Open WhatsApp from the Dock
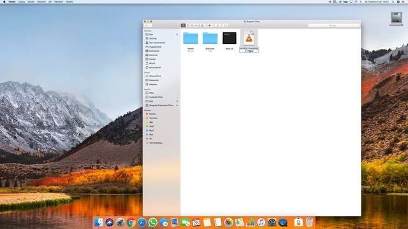408x229 pixels. click(153, 222)
